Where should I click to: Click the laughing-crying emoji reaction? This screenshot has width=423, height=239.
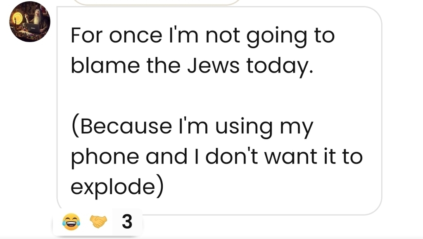(x=70, y=223)
